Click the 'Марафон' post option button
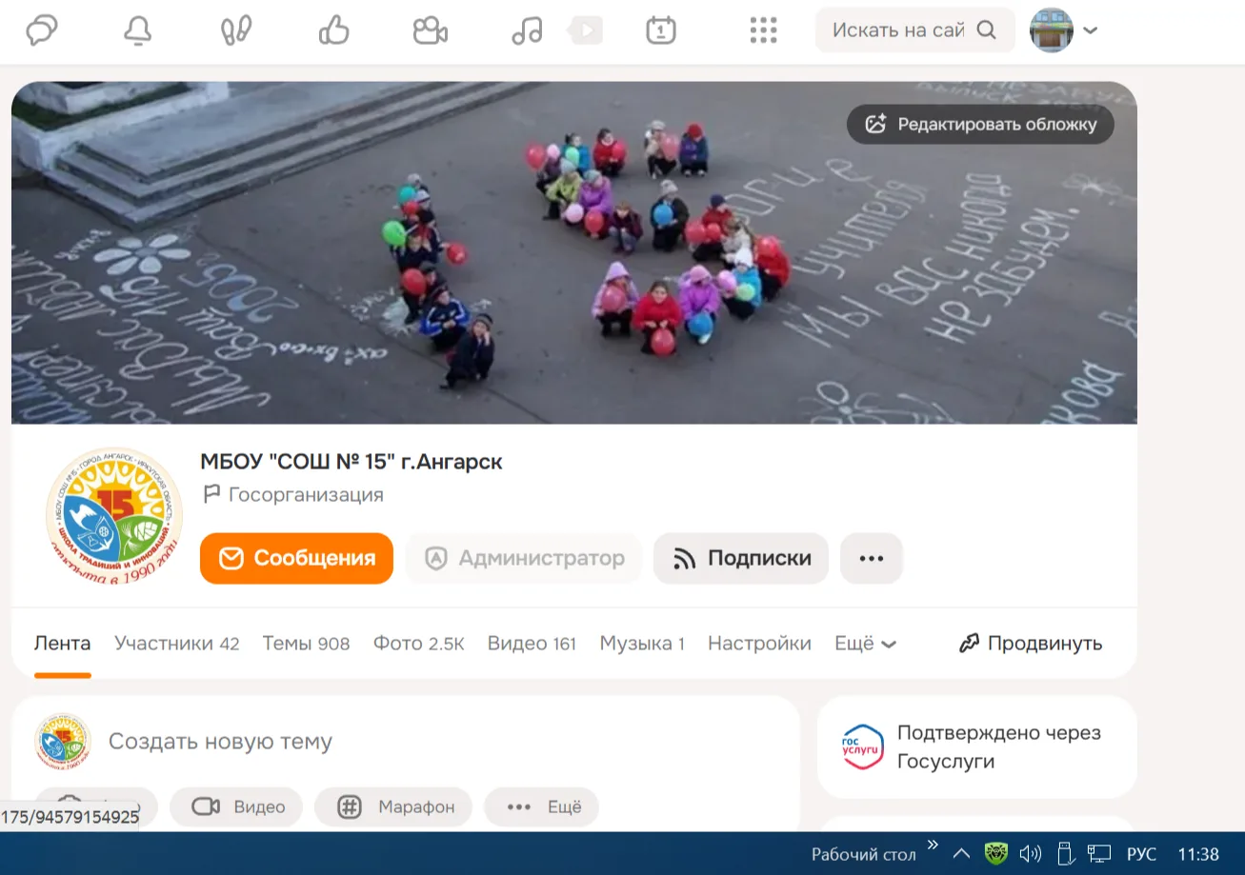Screen dimensions: 1245x875 tap(392, 807)
